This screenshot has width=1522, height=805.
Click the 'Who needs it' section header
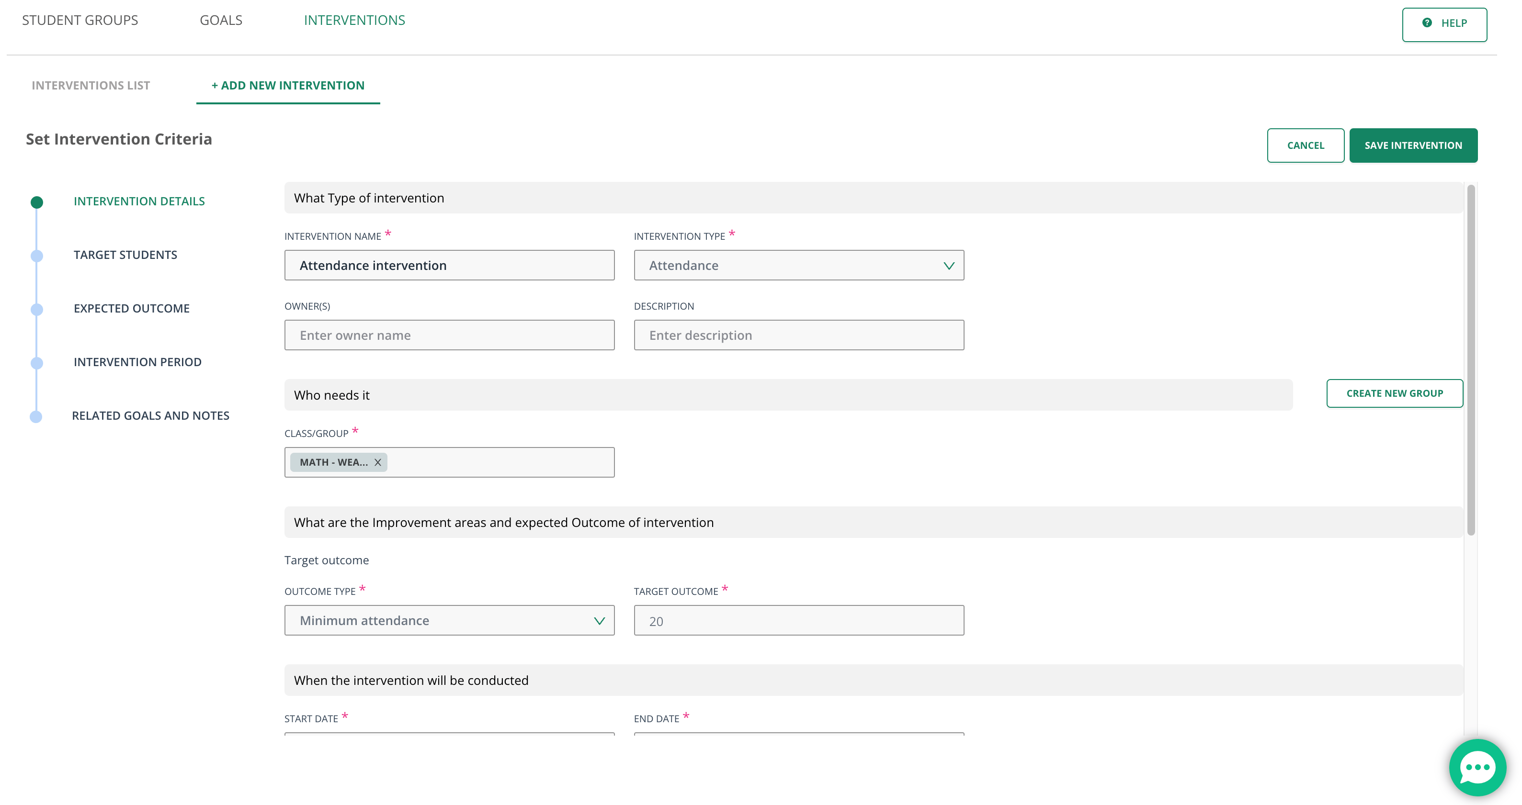coord(788,395)
